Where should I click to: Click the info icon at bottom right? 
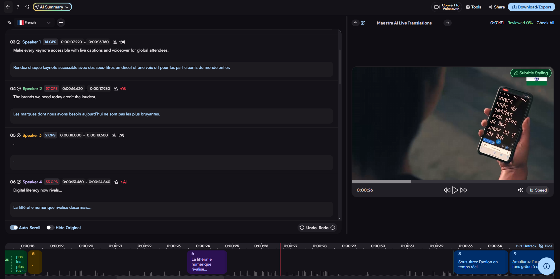point(546,266)
